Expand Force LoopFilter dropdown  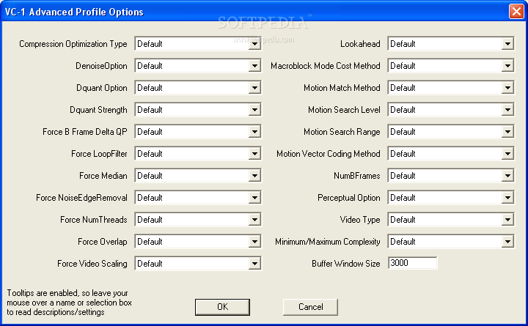pyautogui.click(x=197, y=154)
